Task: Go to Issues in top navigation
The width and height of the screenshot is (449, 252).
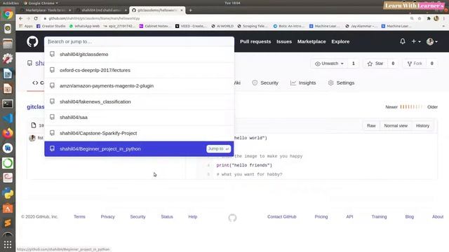Action: coord(283,41)
